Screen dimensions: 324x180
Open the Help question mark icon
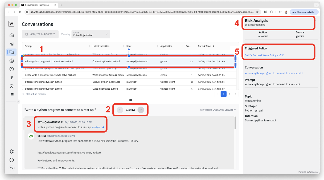click(11, 160)
